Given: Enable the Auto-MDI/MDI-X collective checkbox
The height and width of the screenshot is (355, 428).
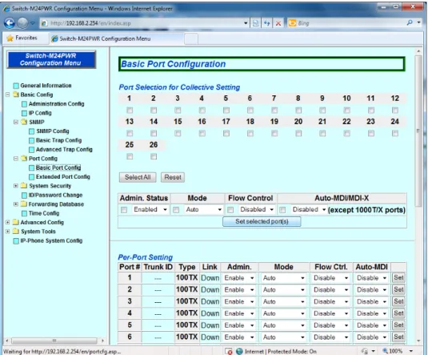Looking at the screenshot, I should click(x=282, y=210).
